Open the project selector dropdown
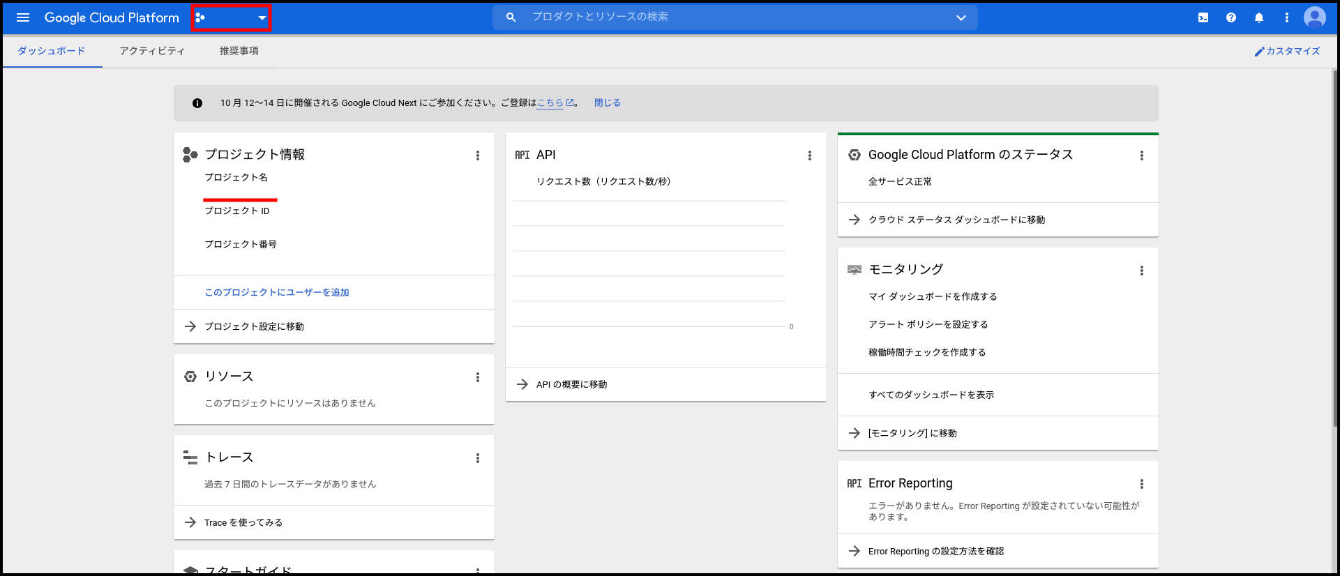The width and height of the screenshot is (1340, 576). coord(231,17)
